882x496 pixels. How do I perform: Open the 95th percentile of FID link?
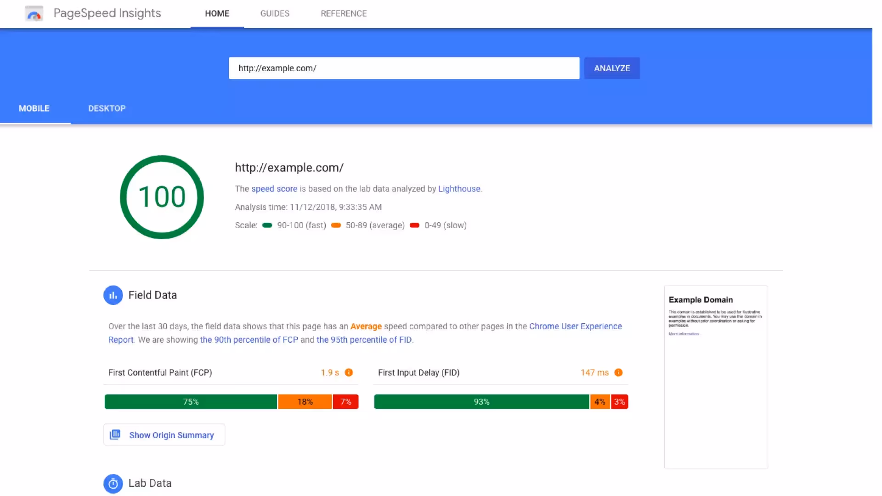coord(364,340)
